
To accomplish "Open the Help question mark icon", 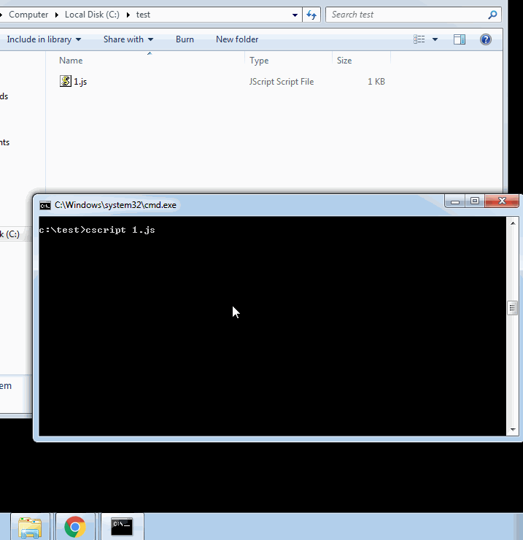I will pos(486,39).
